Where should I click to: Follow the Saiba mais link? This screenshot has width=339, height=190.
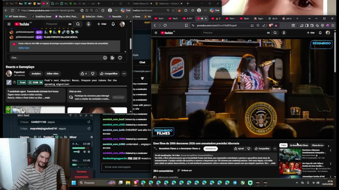click(x=24, y=48)
